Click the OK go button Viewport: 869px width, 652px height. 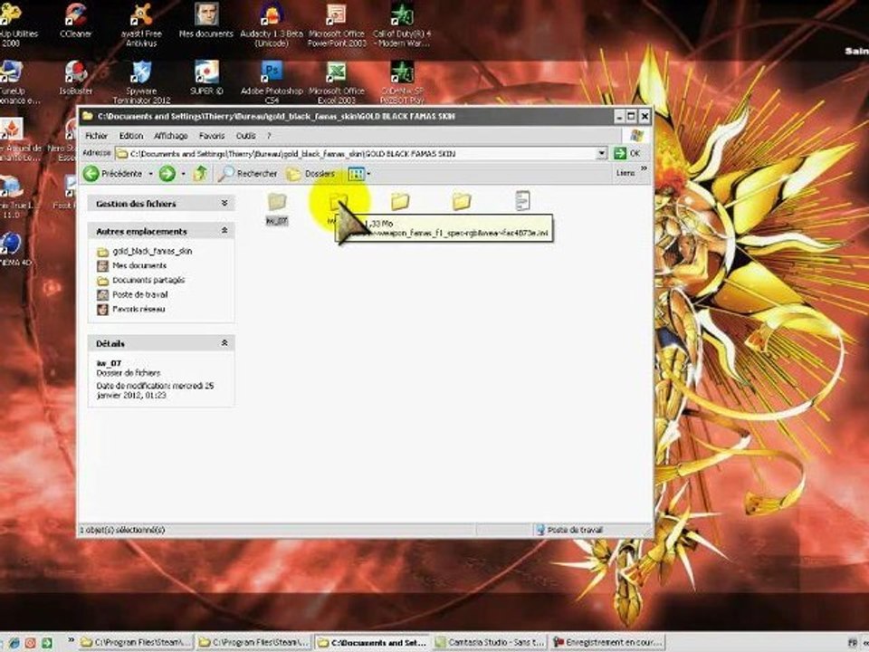pos(627,154)
